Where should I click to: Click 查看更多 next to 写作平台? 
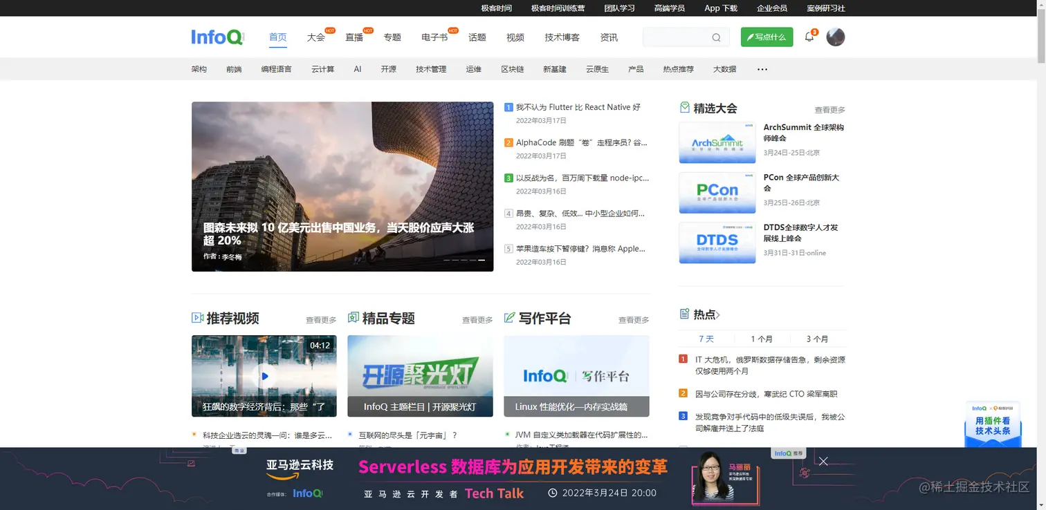(x=634, y=320)
